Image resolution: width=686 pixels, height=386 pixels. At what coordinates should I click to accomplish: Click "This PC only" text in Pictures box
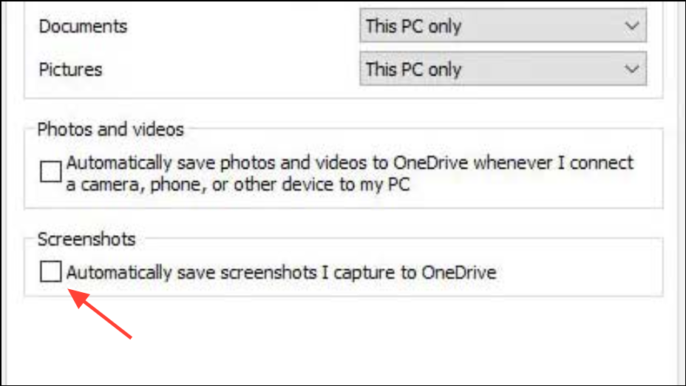click(x=413, y=70)
